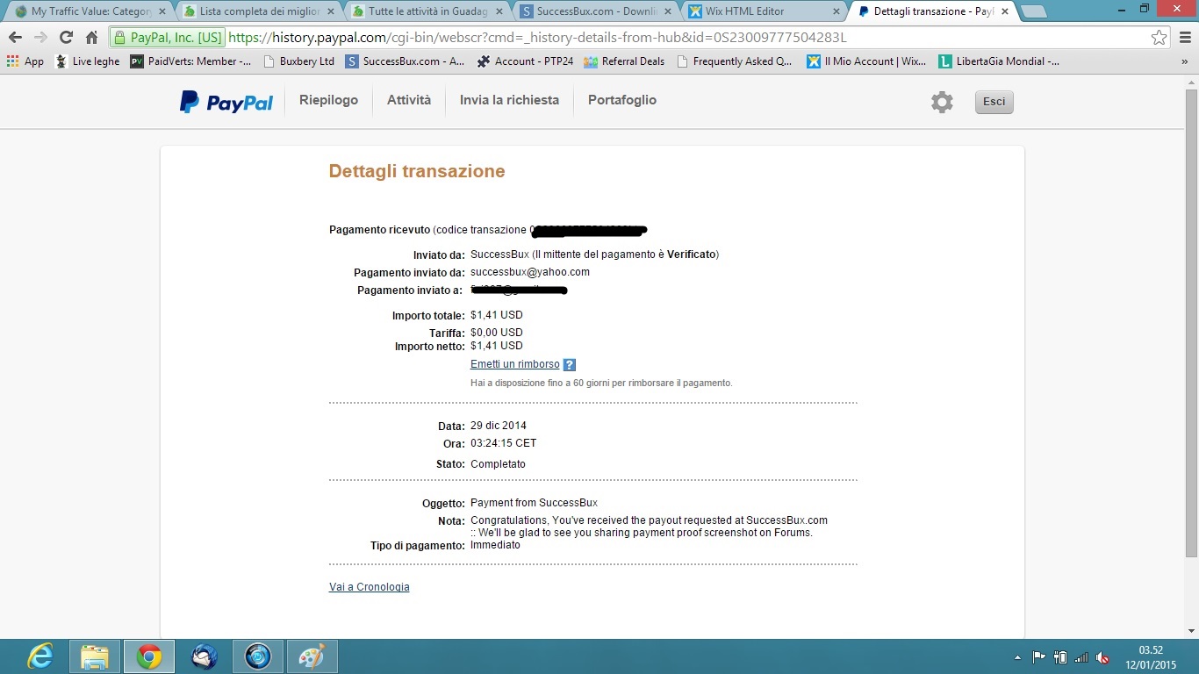Open Referral Deals bookmark

(624, 61)
